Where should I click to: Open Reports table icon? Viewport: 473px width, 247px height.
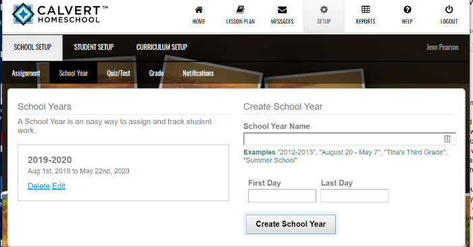click(366, 9)
